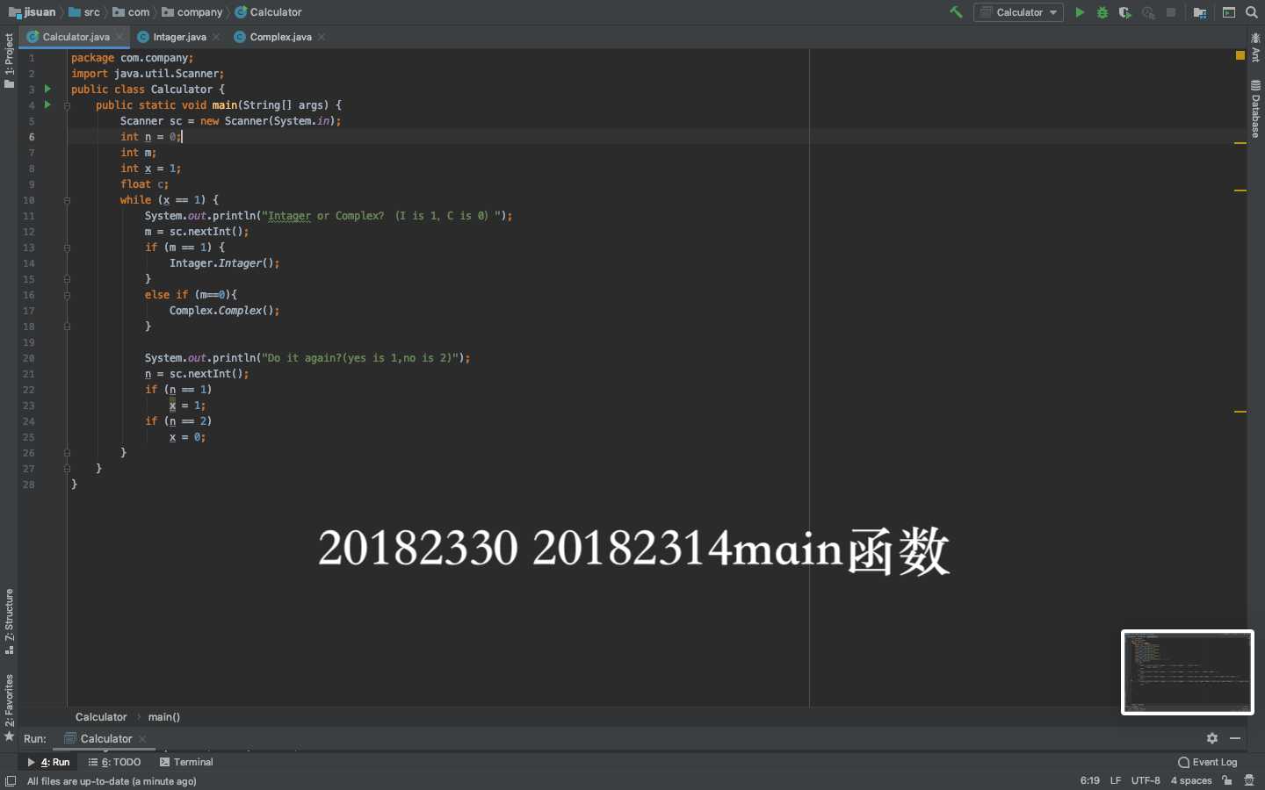Open UTF-8 encoding selector
Screen dimensions: 1265x790
pos(1146,780)
